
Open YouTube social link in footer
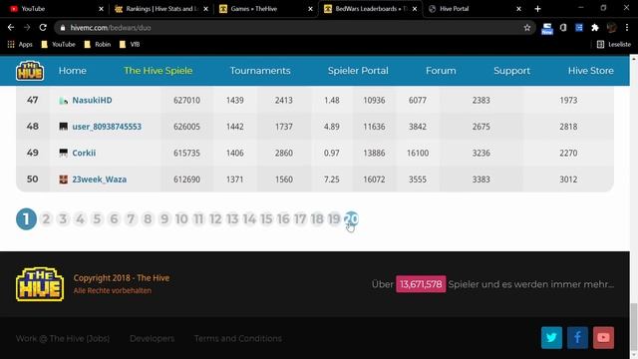(x=603, y=337)
